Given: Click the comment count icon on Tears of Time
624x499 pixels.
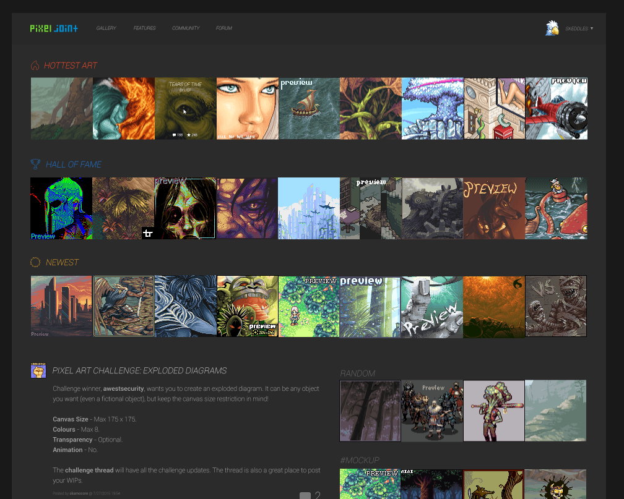Looking at the screenshot, I should pyautogui.click(x=175, y=135).
